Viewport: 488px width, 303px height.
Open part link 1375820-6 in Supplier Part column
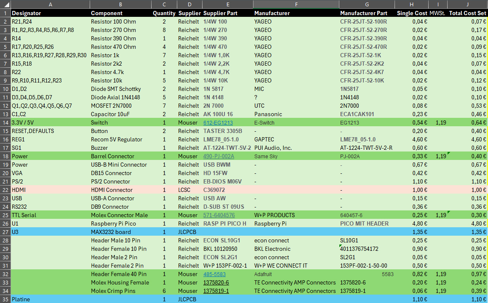click(216, 282)
